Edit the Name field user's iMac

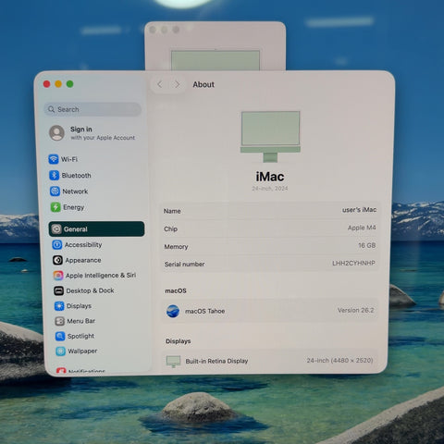click(270, 211)
